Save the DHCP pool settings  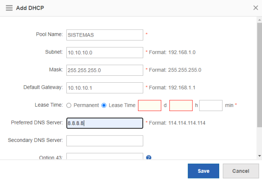[x=203, y=171]
